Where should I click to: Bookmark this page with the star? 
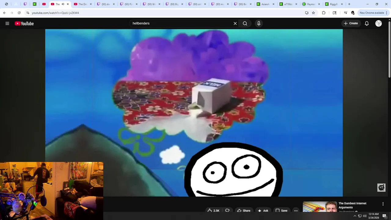pyautogui.click(x=313, y=13)
